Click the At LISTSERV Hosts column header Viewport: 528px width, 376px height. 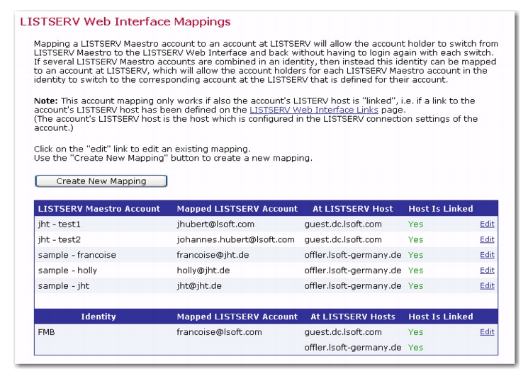(x=352, y=317)
